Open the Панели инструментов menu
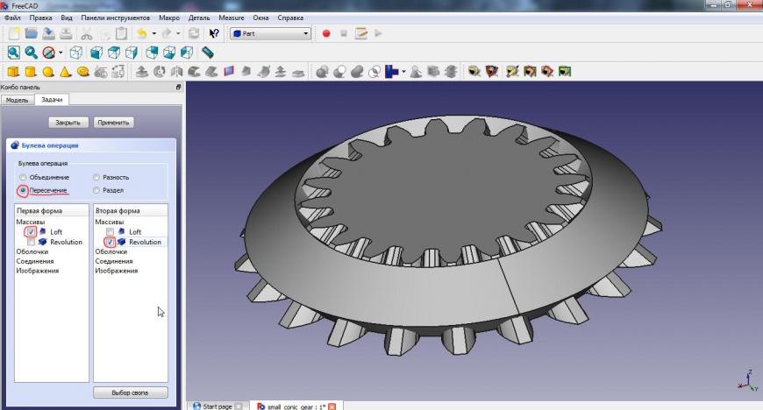The width and height of the screenshot is (763, 410). (x=115, y=18)
